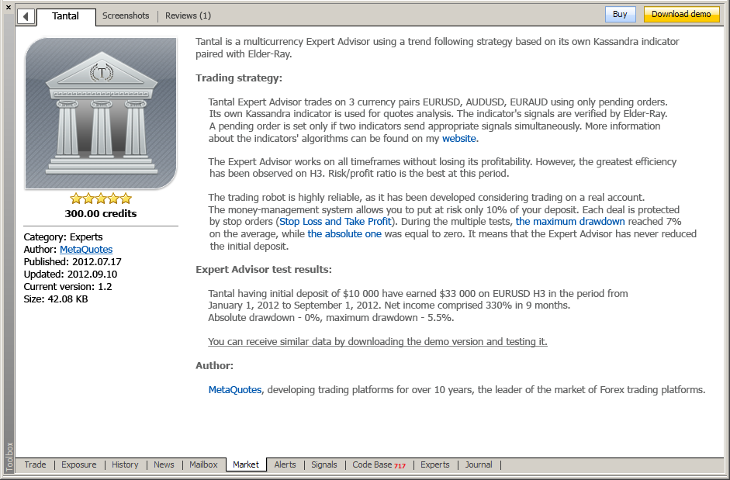The height and width of the screenshot is (480, 730).
Task: Follow the website link
Action: click(459, 138)
